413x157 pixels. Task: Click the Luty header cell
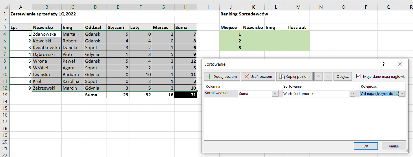[x=140, y=27]
